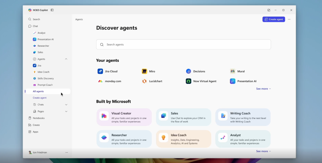Image resolution: width=322 pixels, height=163 pixels.
Task: Open the compact view icon in title bar
Action: pyautogui.click(x=269, y=10)
